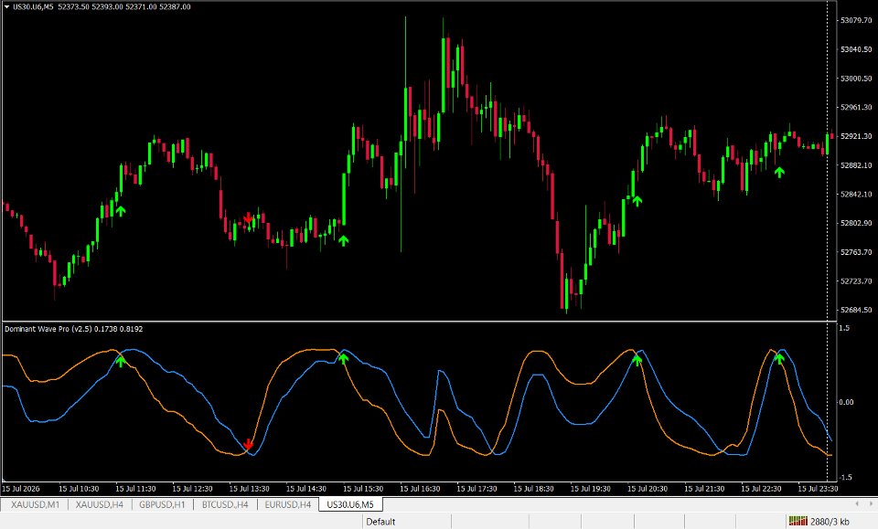
Task: Click the 15 Jul 15:30 time label
Action: tap(363, 489)
